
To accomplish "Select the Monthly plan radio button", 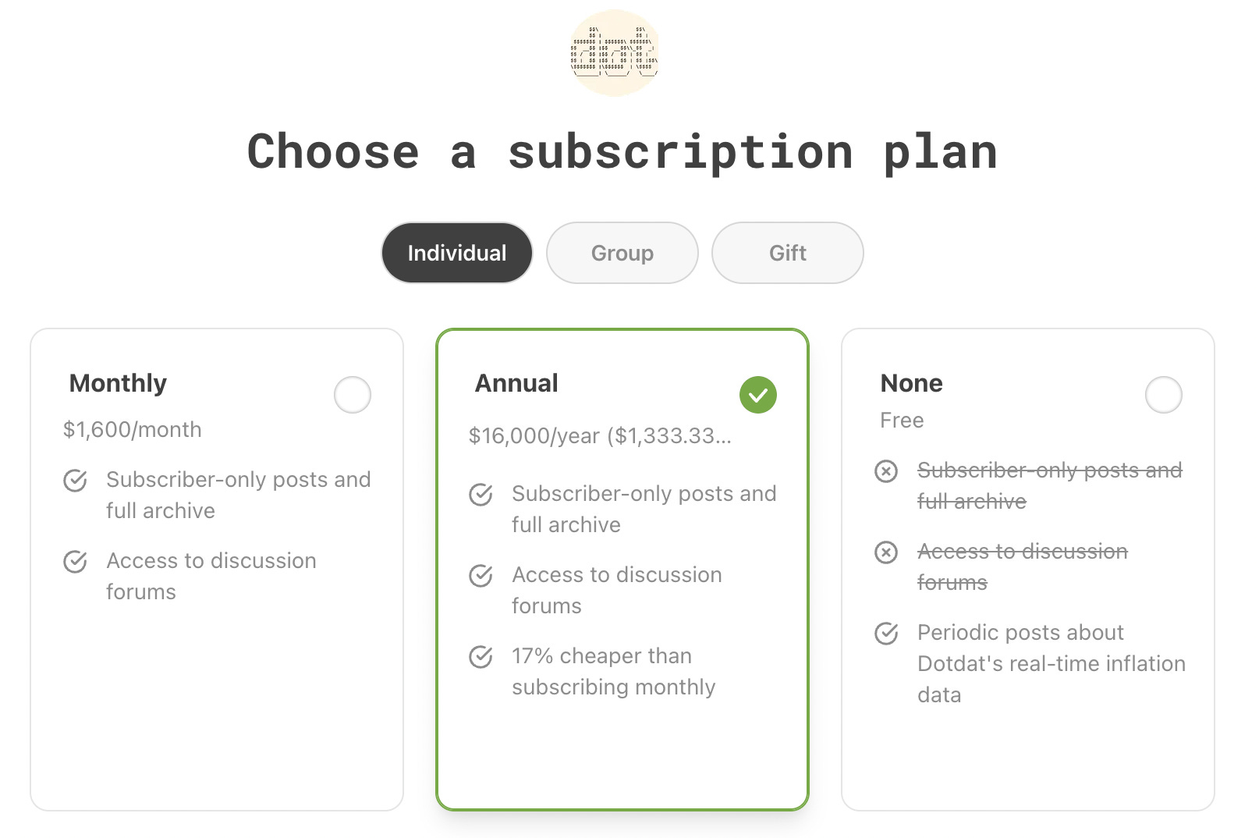I will pos(352,396).
